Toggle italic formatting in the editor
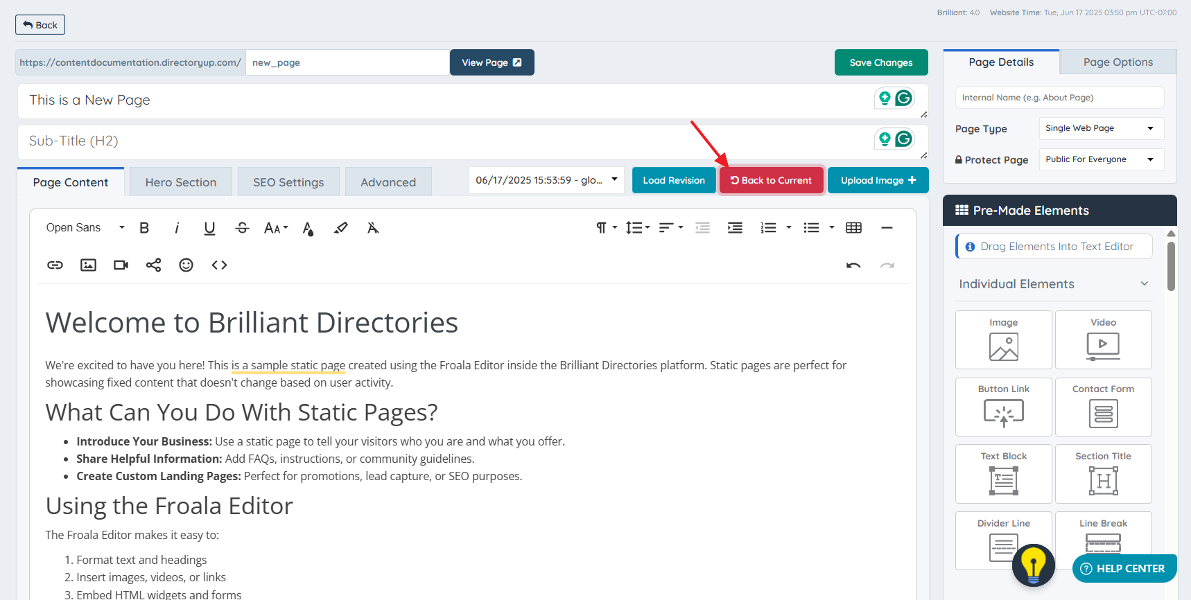The image size is (1191, 600). (177, 228)
